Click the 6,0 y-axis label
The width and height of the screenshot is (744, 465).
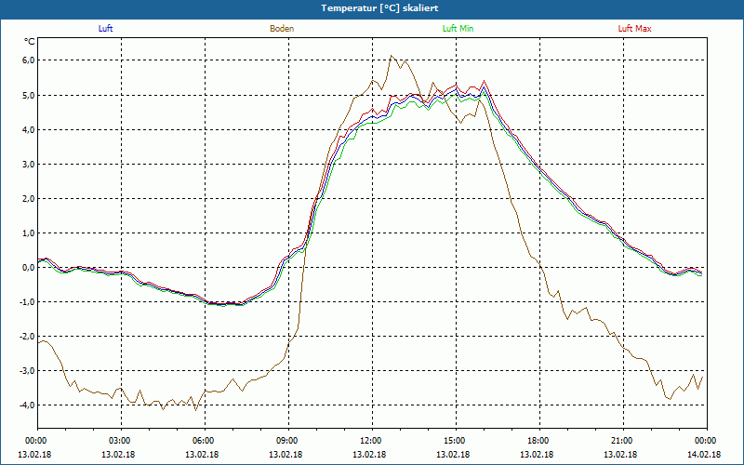29,60
